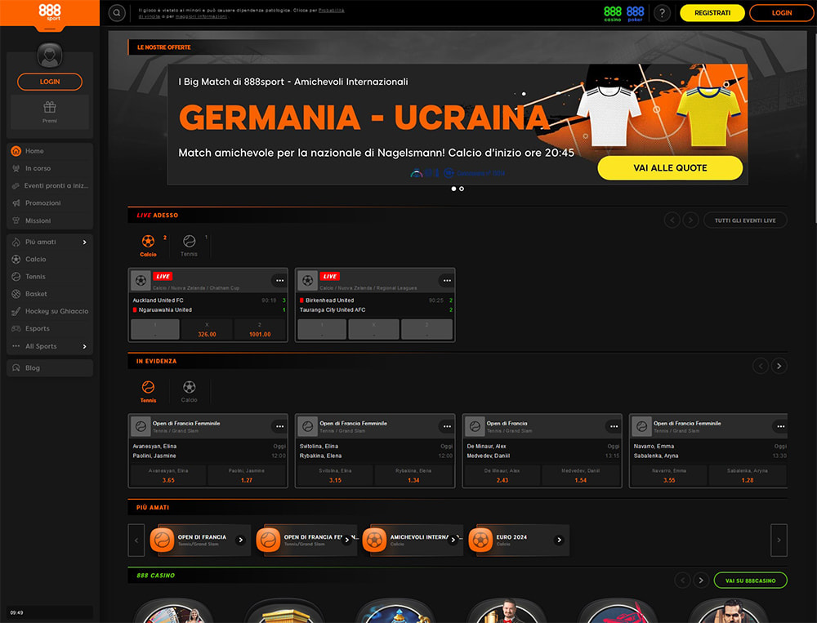Show next In Evidenza events

coord(779,366)
